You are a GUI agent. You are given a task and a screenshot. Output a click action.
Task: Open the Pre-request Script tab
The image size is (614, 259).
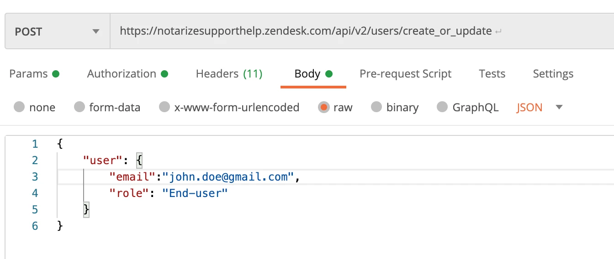pos(405,74)
